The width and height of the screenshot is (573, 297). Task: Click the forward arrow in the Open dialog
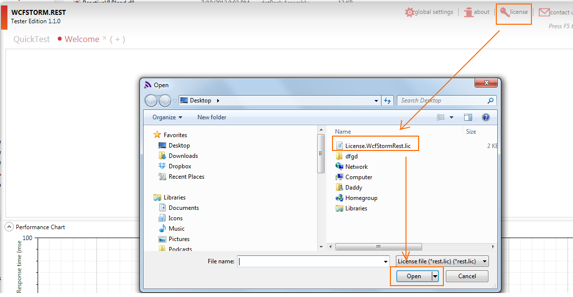(165, 100)
